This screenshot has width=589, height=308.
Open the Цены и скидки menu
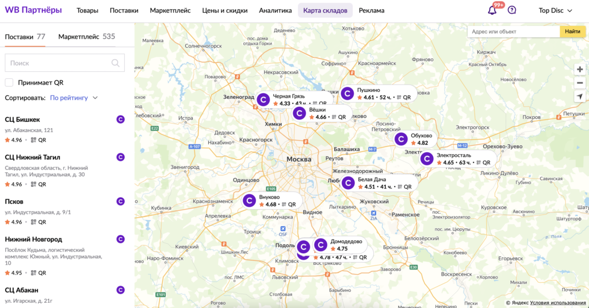pos(225,10)
